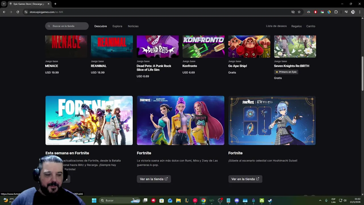The image size is (364, 205).
Task: Reload the Epic Games Store page
Action: [18, 12]
